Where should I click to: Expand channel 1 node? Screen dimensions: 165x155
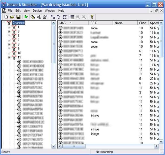click(x=9, y=27)
